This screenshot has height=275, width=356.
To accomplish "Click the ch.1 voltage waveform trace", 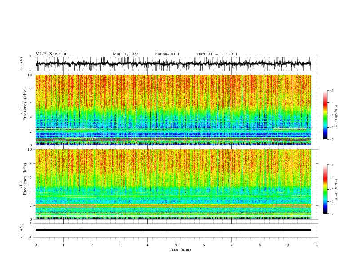I will 174,64.
